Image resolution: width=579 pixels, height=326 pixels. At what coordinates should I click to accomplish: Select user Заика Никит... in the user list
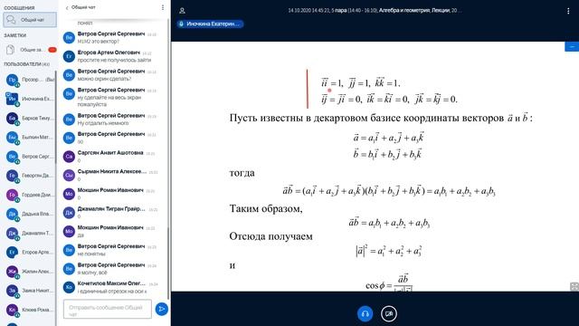pyautogui.click(x=30, y=291)
